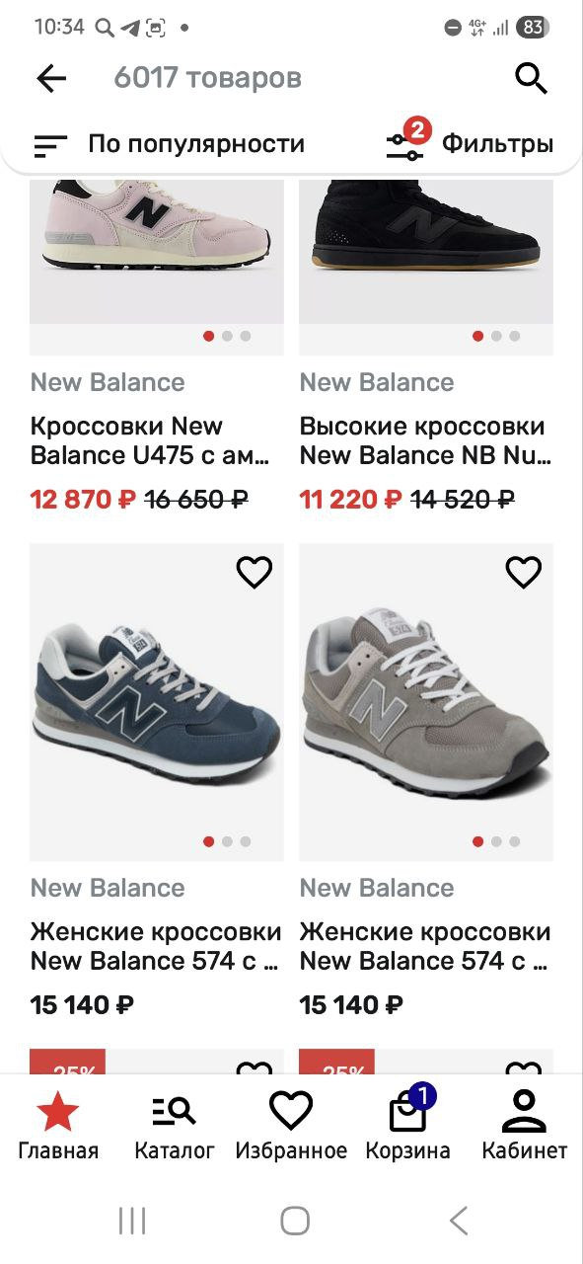This screenshot has height=1264, width=583.
Task: Tap the 6017 товаров search field
Action: click(296, 78)
